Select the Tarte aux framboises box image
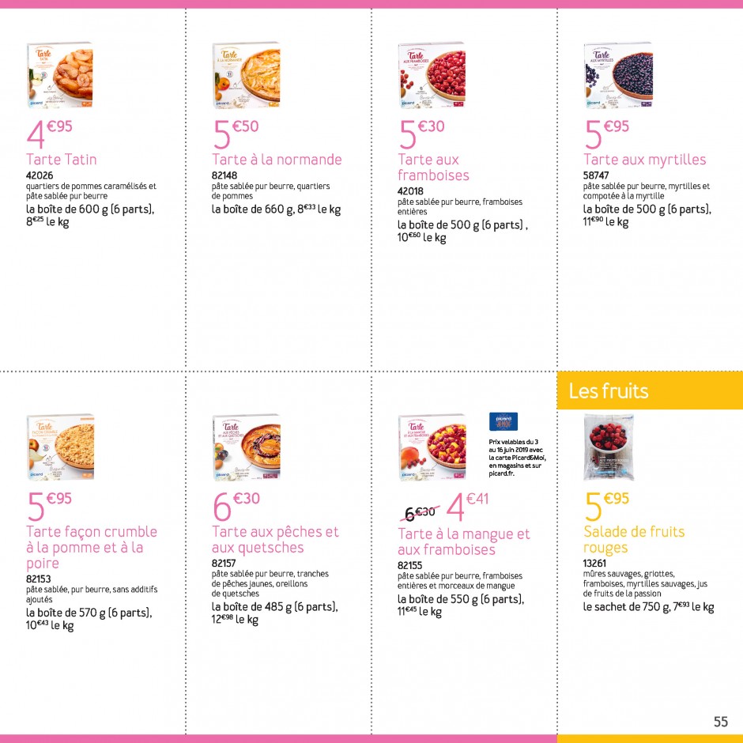The width and height of the screenshot is (743, 743). click(432, 75)
